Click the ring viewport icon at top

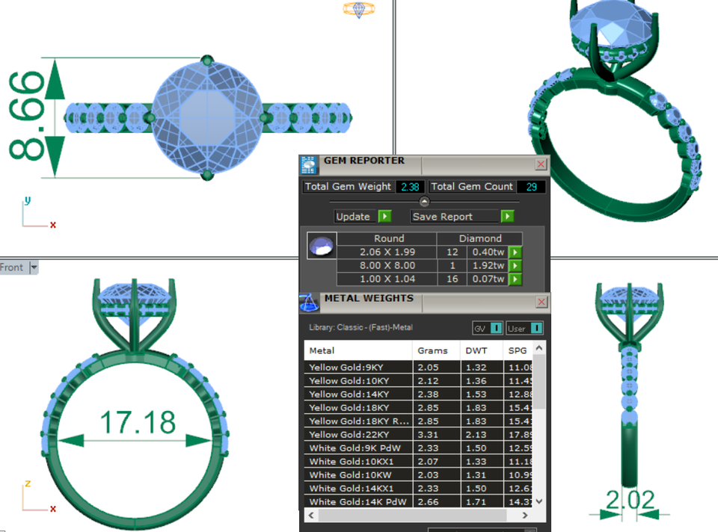tap(359, 9)
